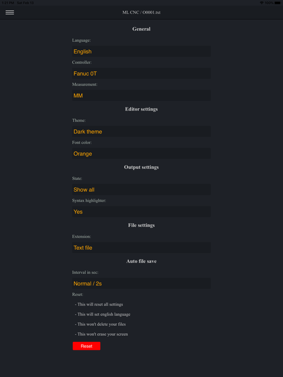The image size is (283, 377).
Task: Open the Theme selector showing Dark theme
Action: tap(141, 132)
